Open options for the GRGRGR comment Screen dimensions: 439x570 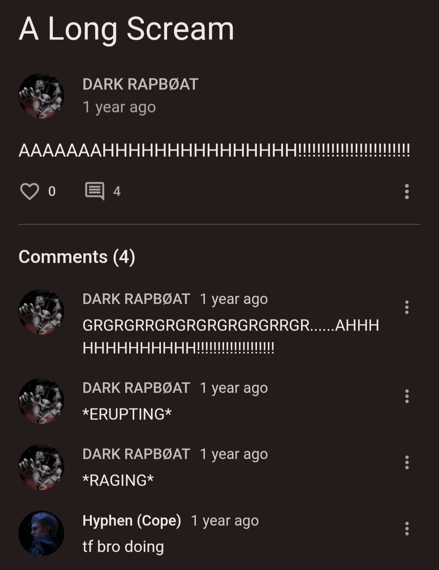click(x=406, y=307)
